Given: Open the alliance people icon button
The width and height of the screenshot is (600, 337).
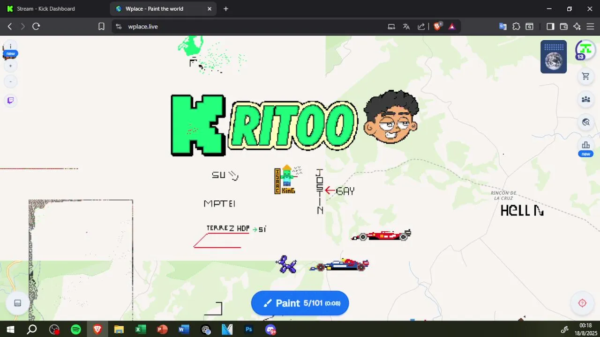Looking at the screenshot, I should tap(585, 99).
